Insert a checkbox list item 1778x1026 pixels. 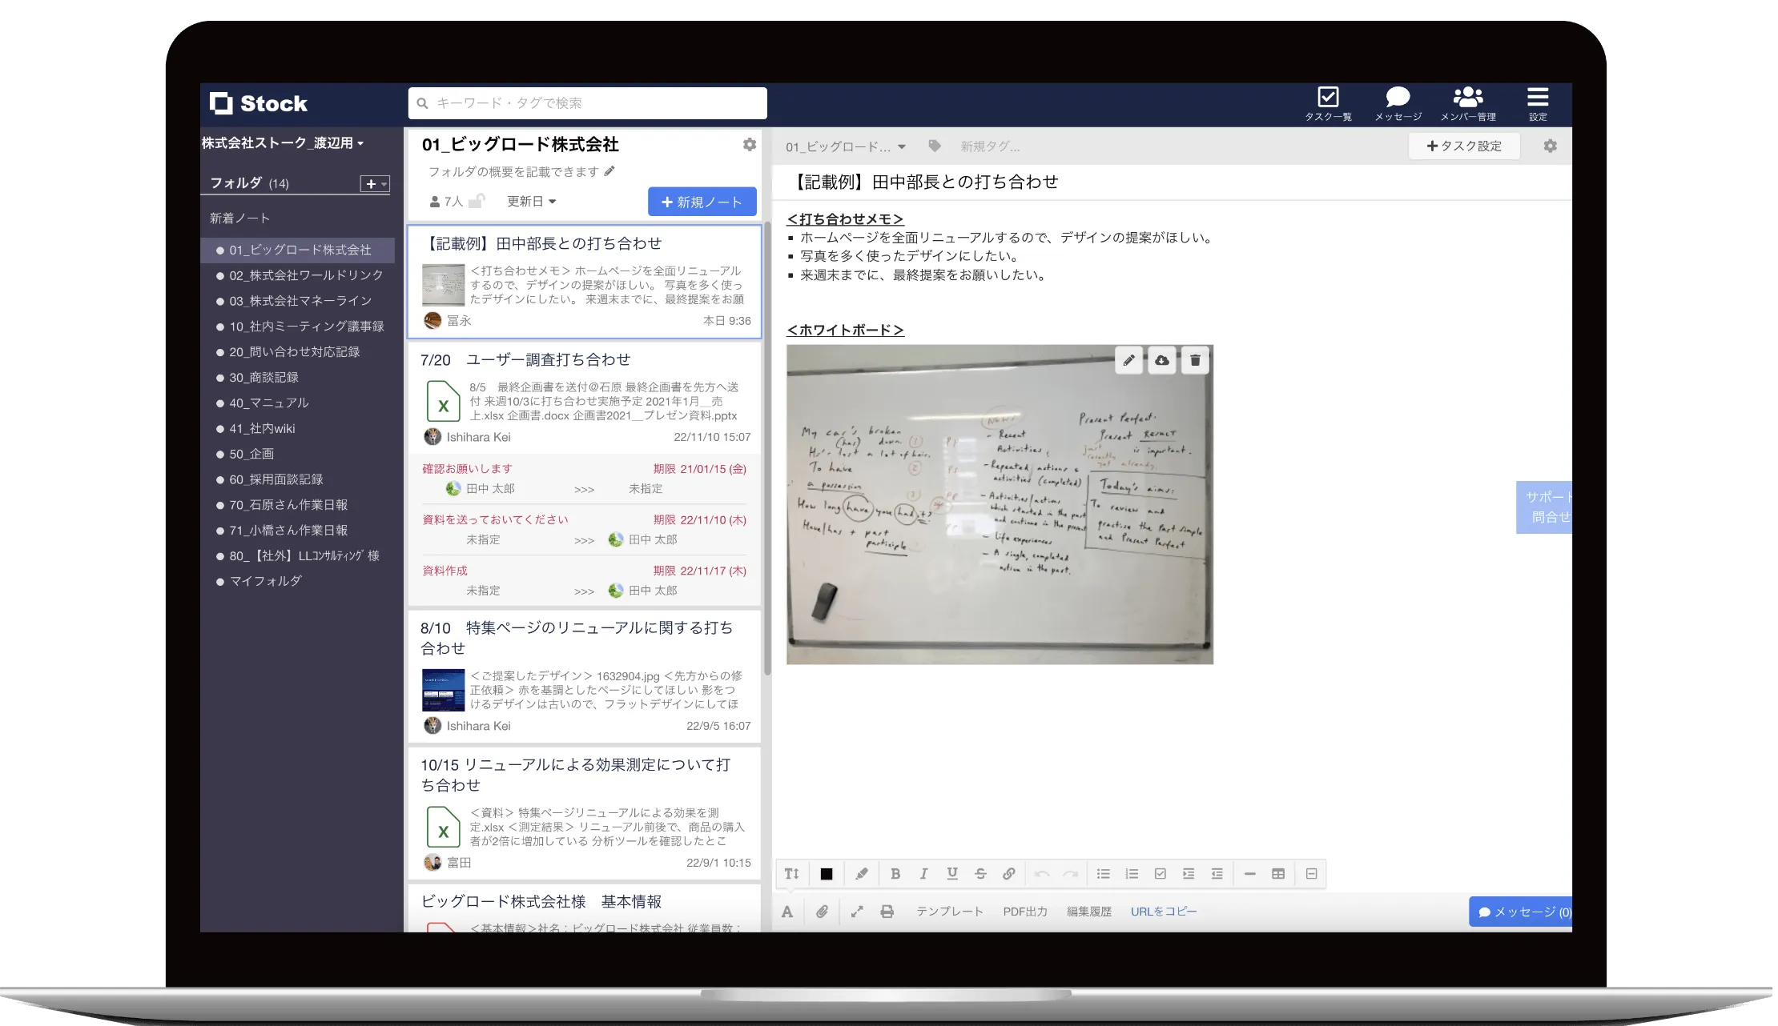[1160, 874]
